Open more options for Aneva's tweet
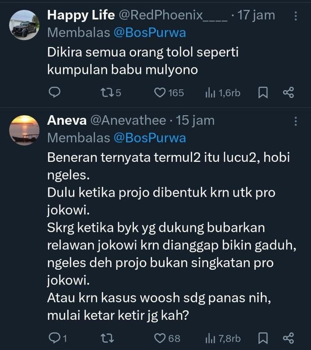 click(295, 121)
